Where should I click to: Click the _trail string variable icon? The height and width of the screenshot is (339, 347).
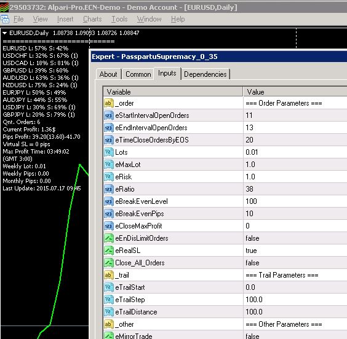[x=109, y=275]
